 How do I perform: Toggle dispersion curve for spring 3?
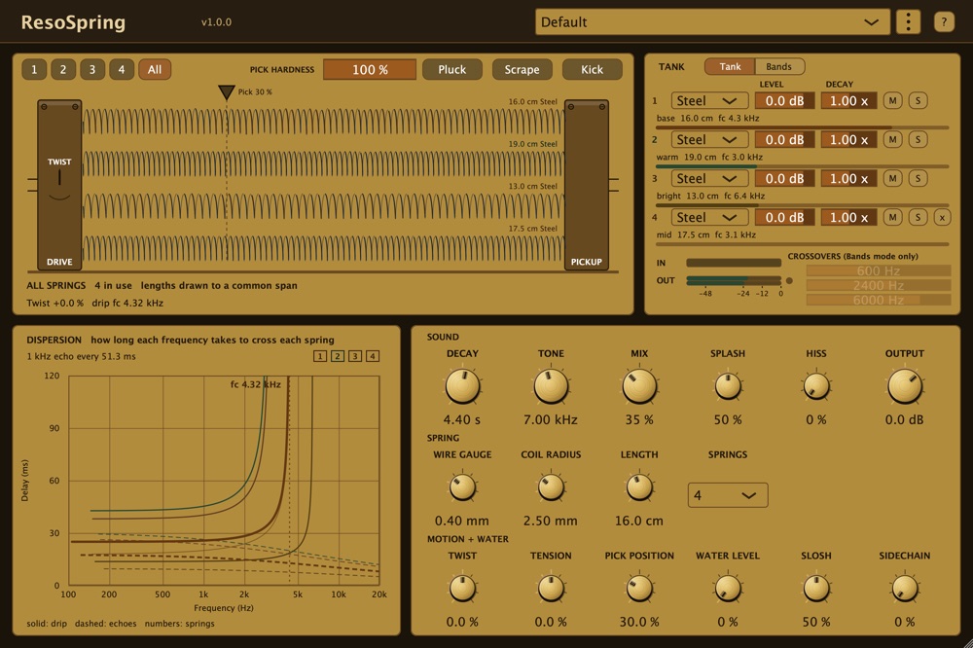click(355, 356)
